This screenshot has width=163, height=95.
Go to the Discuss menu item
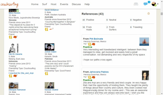[76, 4]
